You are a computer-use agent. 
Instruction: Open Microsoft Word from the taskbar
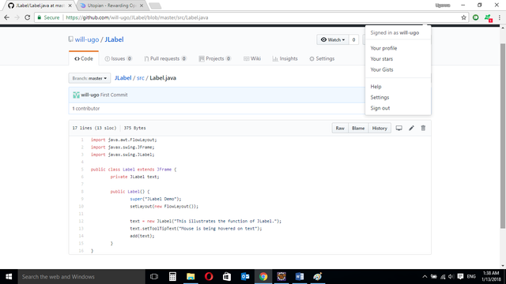click(300, 277)
